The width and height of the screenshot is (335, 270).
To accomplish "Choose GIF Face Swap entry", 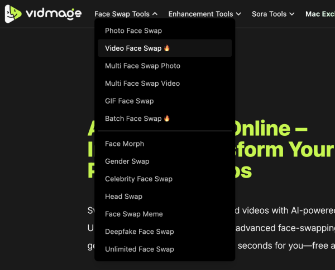I will (129, 101).
